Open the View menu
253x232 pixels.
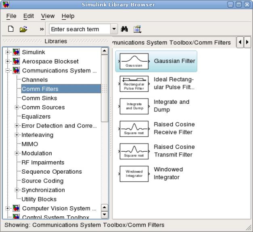tap(48, 16)
